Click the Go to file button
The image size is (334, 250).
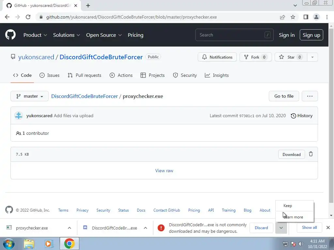tap(284, 96)
